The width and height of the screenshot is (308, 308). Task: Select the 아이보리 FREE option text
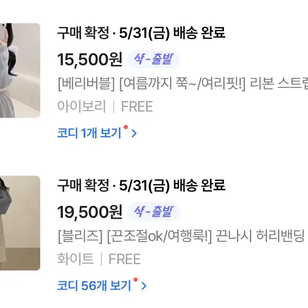pyautogui.click(x=105, y=107)
